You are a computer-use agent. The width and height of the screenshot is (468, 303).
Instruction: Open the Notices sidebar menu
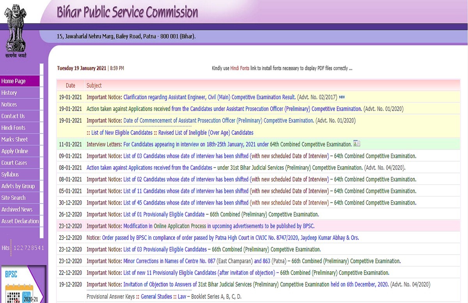point(9,105)
